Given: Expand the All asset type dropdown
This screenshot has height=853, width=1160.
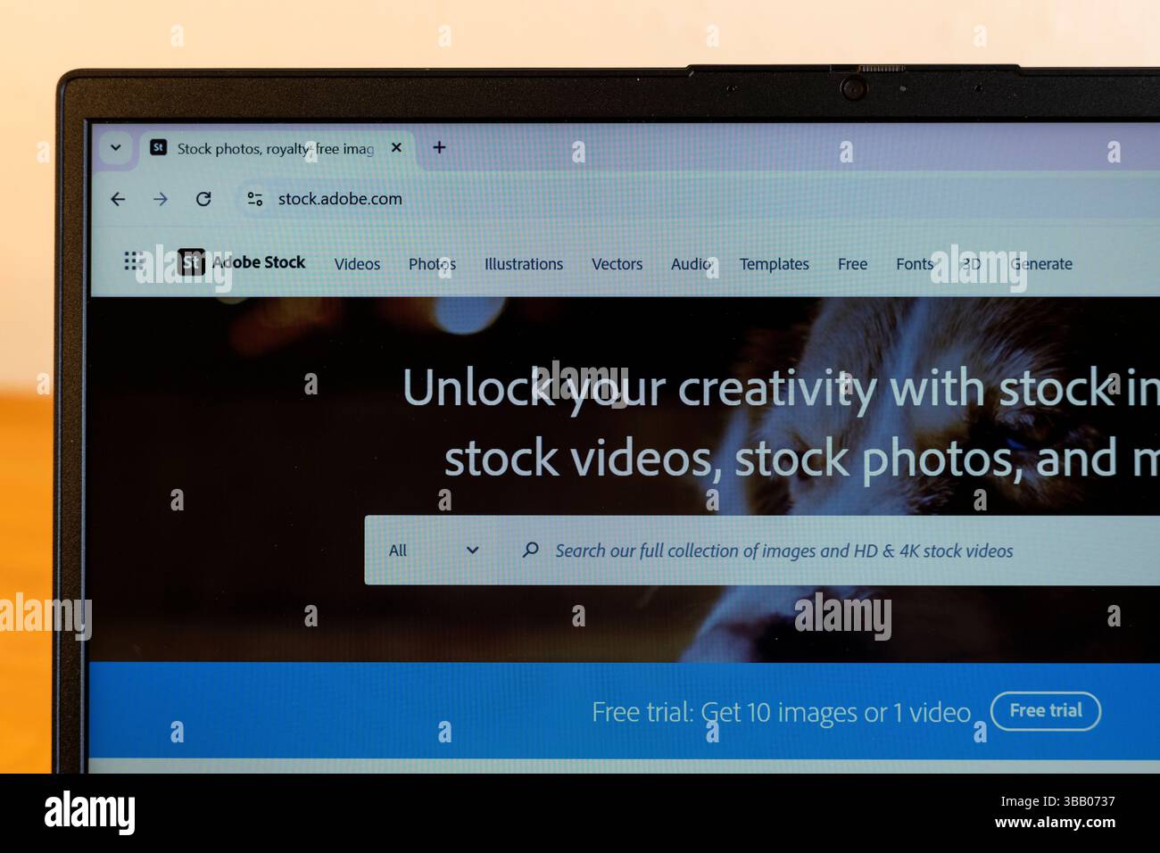Looking at the screenshot, I should [x=434, y=551].
